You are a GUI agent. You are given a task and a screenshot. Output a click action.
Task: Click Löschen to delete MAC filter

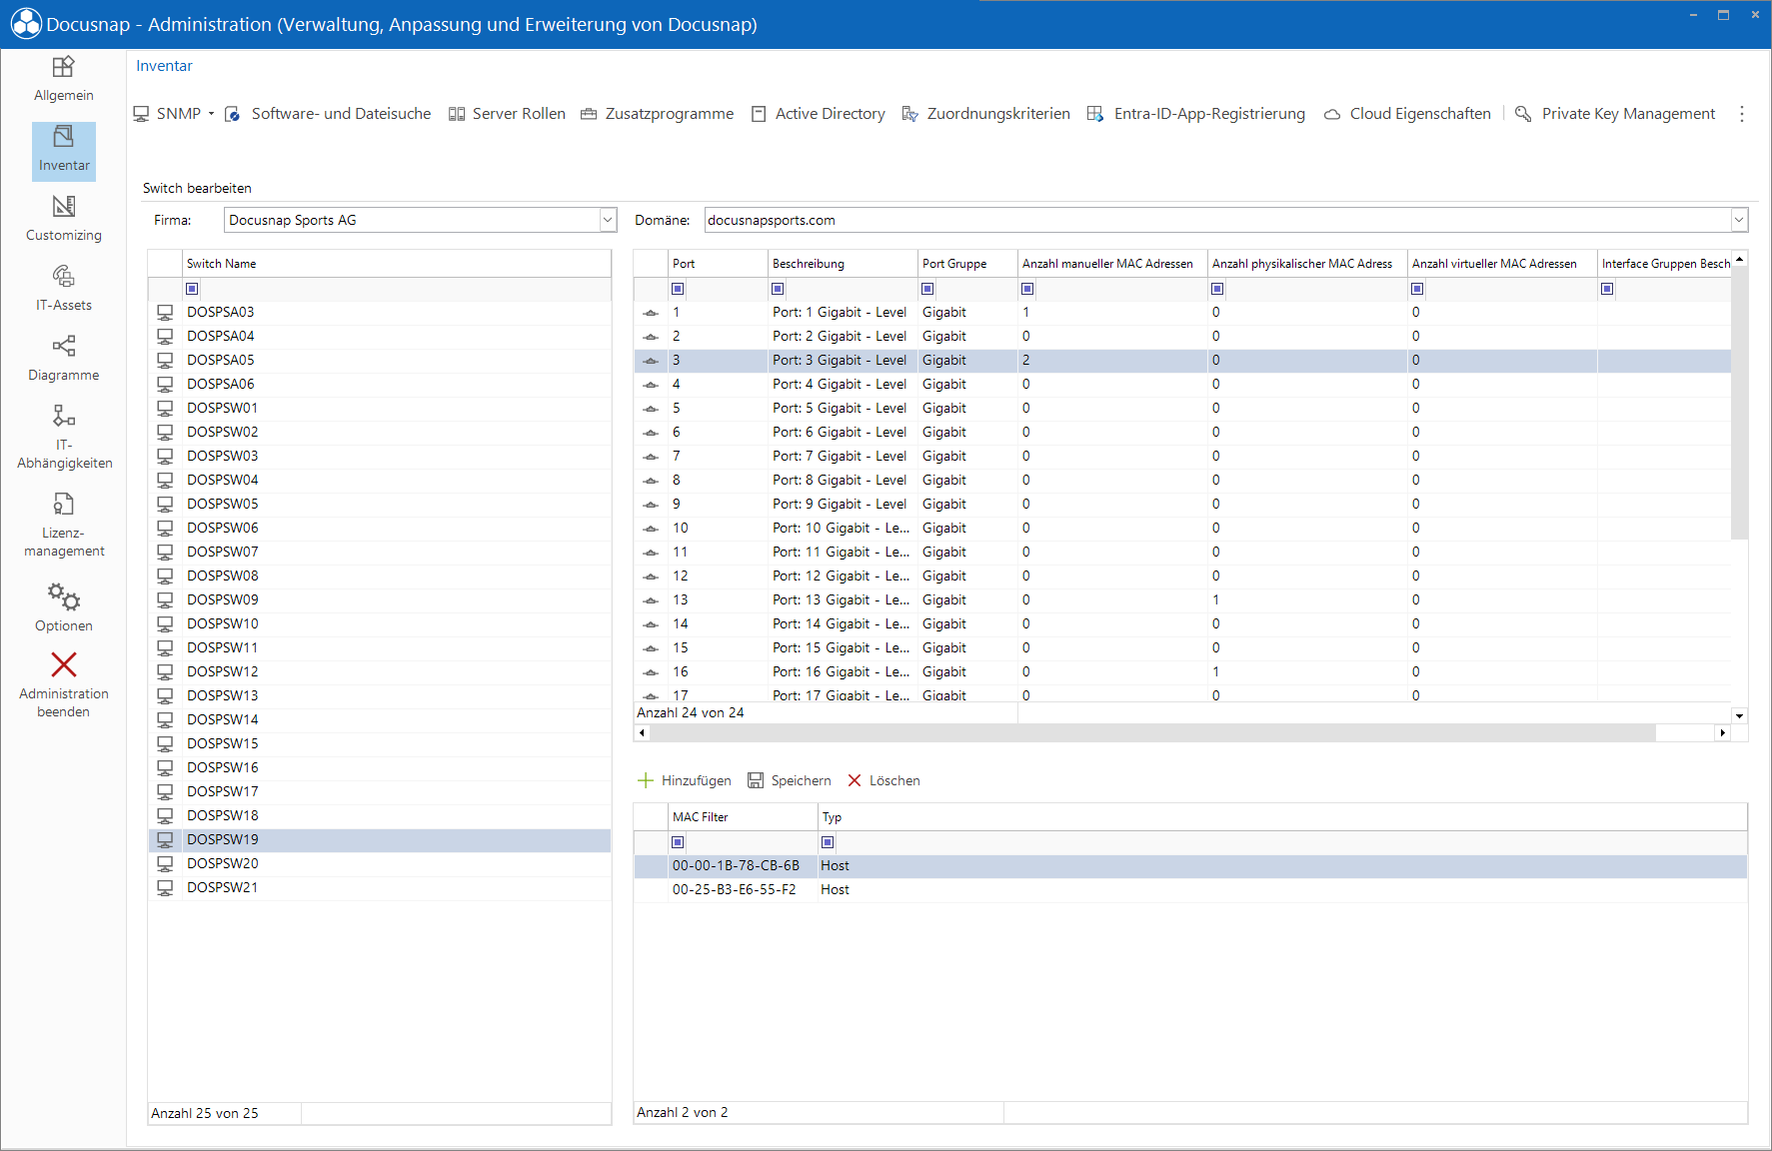(884, 780)
